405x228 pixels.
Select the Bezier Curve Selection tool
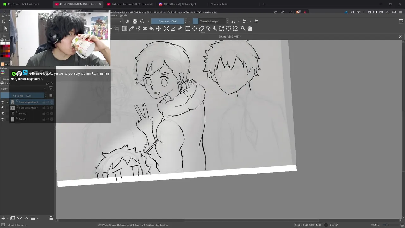228,28
